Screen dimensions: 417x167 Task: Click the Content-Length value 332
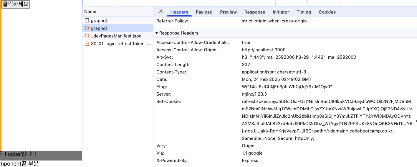(246, 65)
